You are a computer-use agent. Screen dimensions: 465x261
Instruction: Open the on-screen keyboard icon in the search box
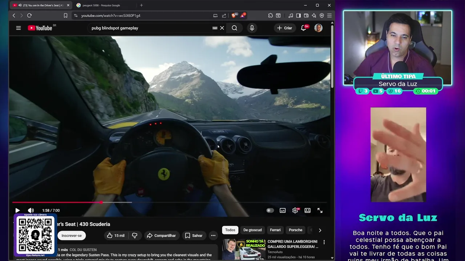pos(215,28)
